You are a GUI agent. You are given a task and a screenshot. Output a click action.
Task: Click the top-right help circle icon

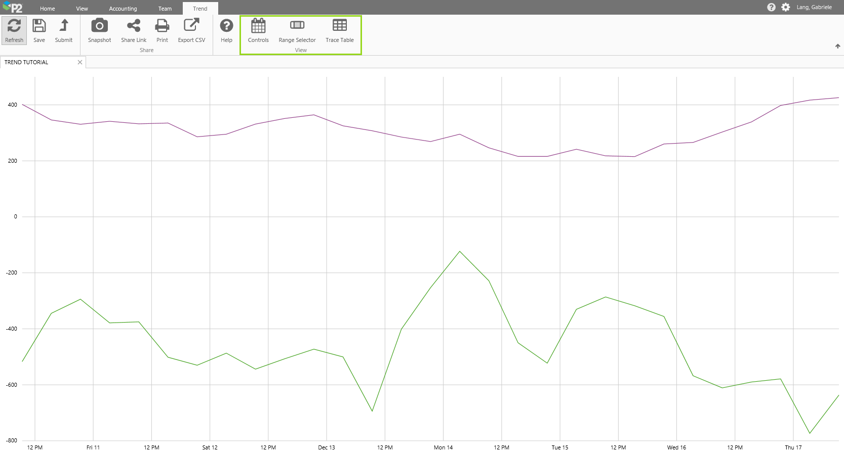pyautogui.click(x=771, y=7)
